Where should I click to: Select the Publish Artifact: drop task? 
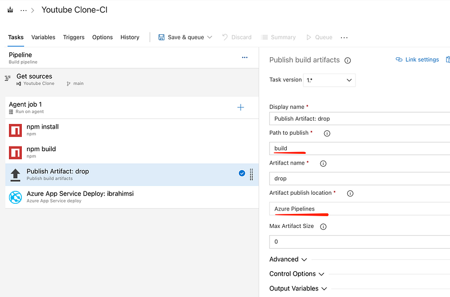[132, 175]
